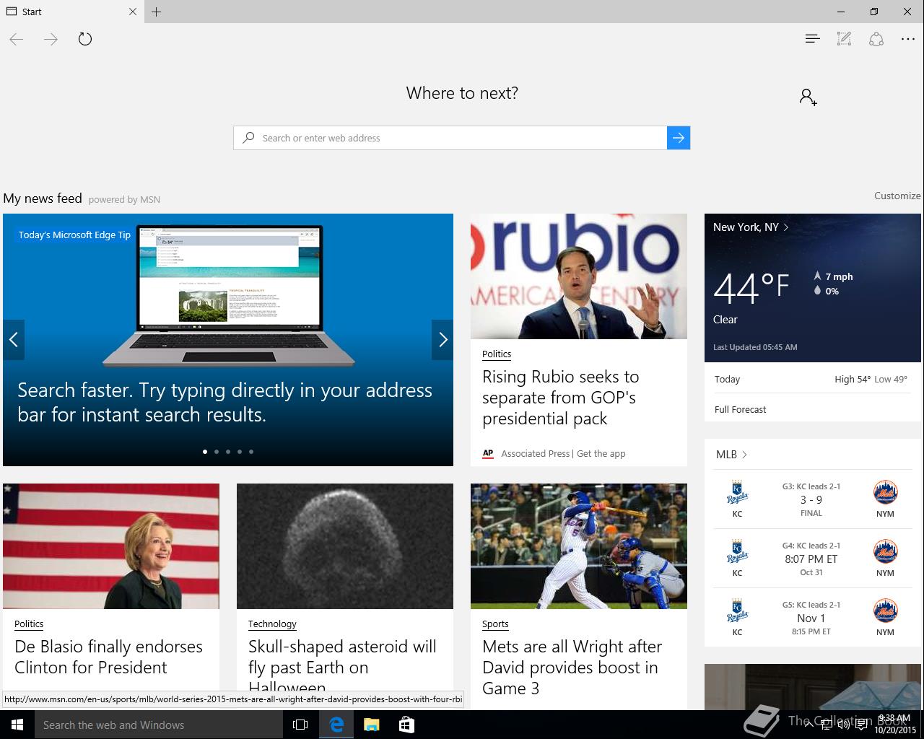Open G5 Nov 1 8:15 PM ET game

click(811, 618)
